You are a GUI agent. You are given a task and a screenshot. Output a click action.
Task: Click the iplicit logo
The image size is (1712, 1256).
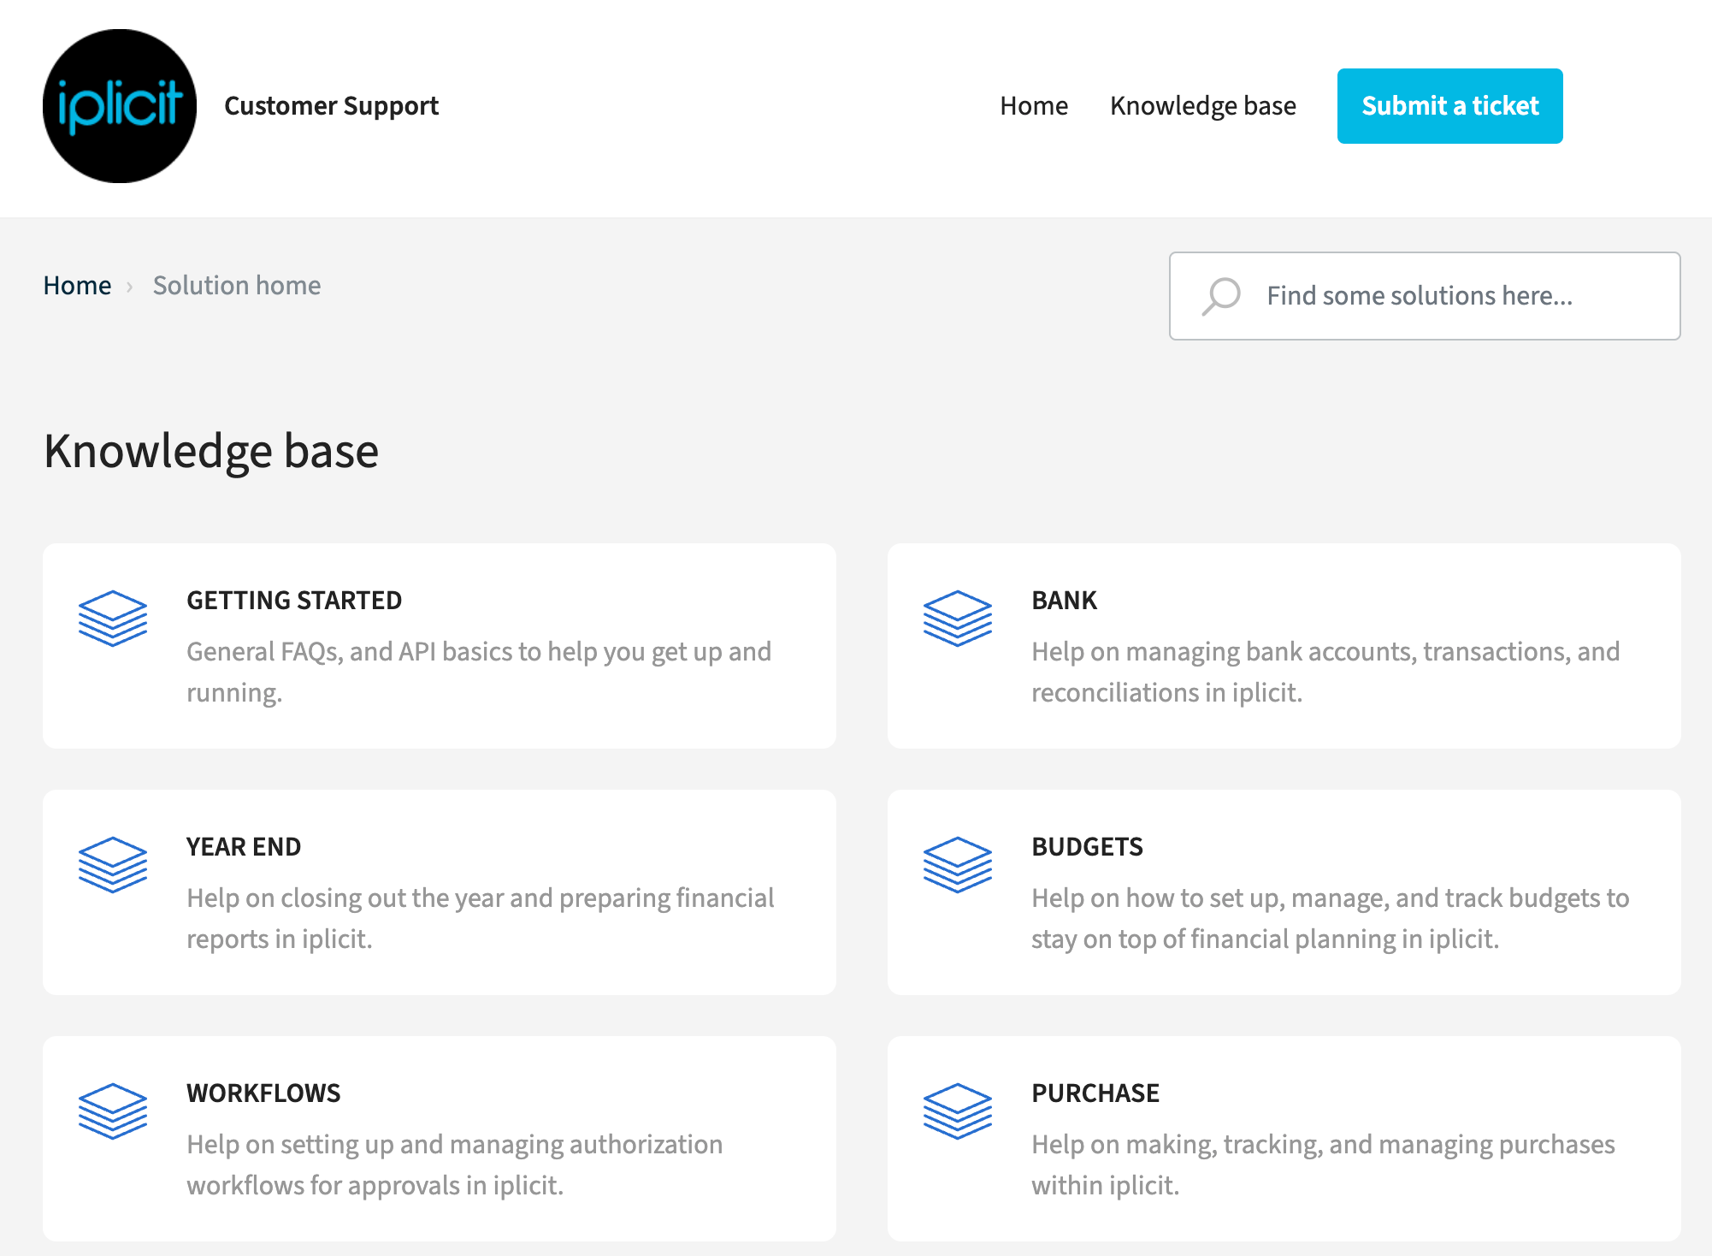[x=120, y=106]
